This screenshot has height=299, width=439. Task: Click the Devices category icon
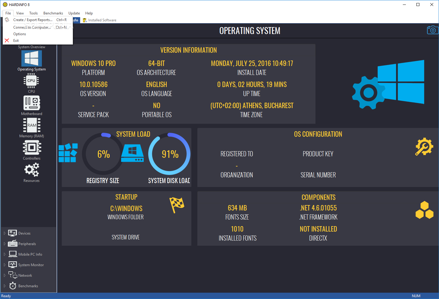pyautogui.click(x=12, y=233)
